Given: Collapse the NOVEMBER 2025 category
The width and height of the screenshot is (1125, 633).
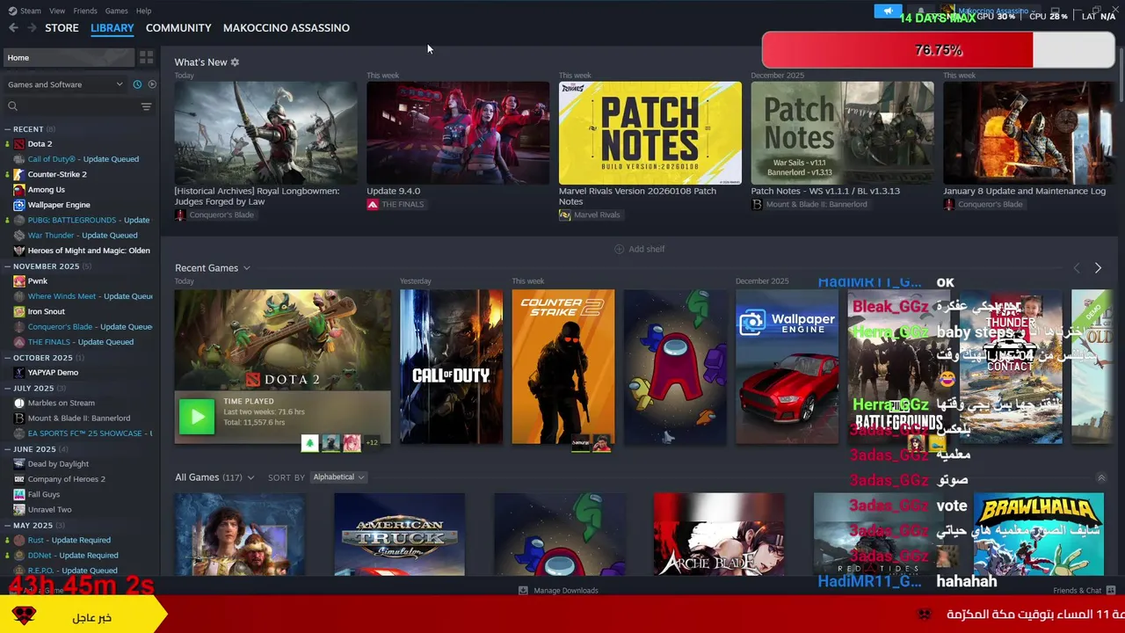Looking at the screenshot, I should point(7,266).
